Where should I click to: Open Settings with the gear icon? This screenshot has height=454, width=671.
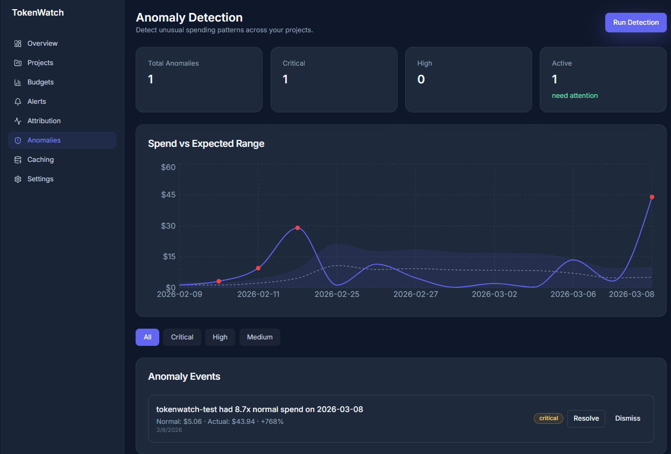pyautogui.click(x=17, y=179)
